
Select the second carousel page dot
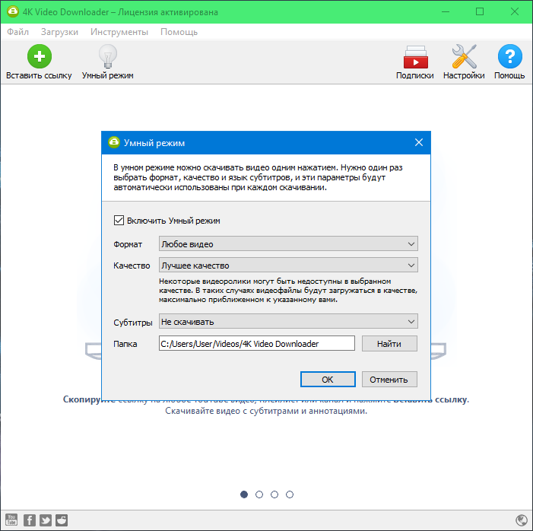(259, 494)
